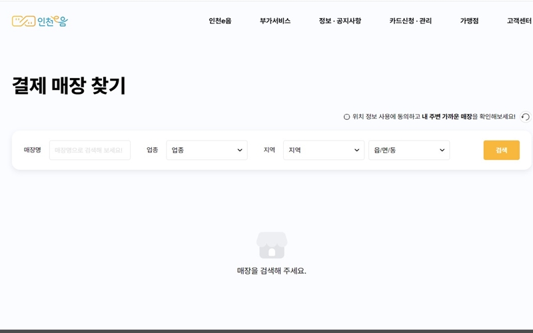Focus the 매장명 search input field
This screenshot has height=333, width=533.
[x=90, y=151]
